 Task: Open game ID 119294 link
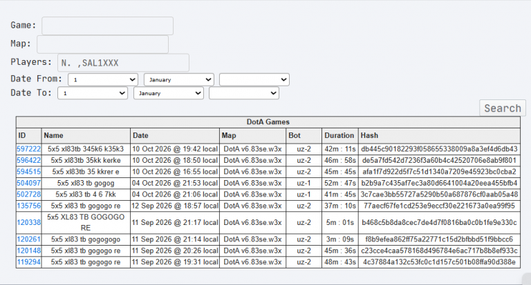(x=28, y=262)
